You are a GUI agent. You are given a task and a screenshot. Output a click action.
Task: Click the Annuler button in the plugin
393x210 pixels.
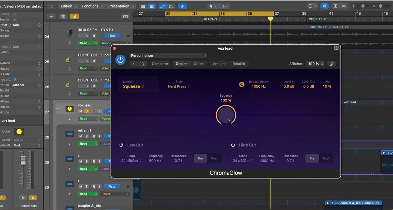pos(219,64)
